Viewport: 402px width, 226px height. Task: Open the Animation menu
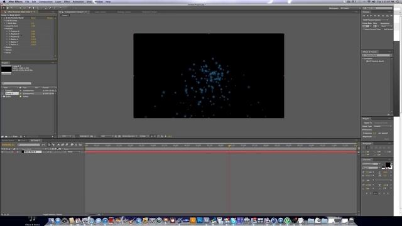(x=78, y=2)
